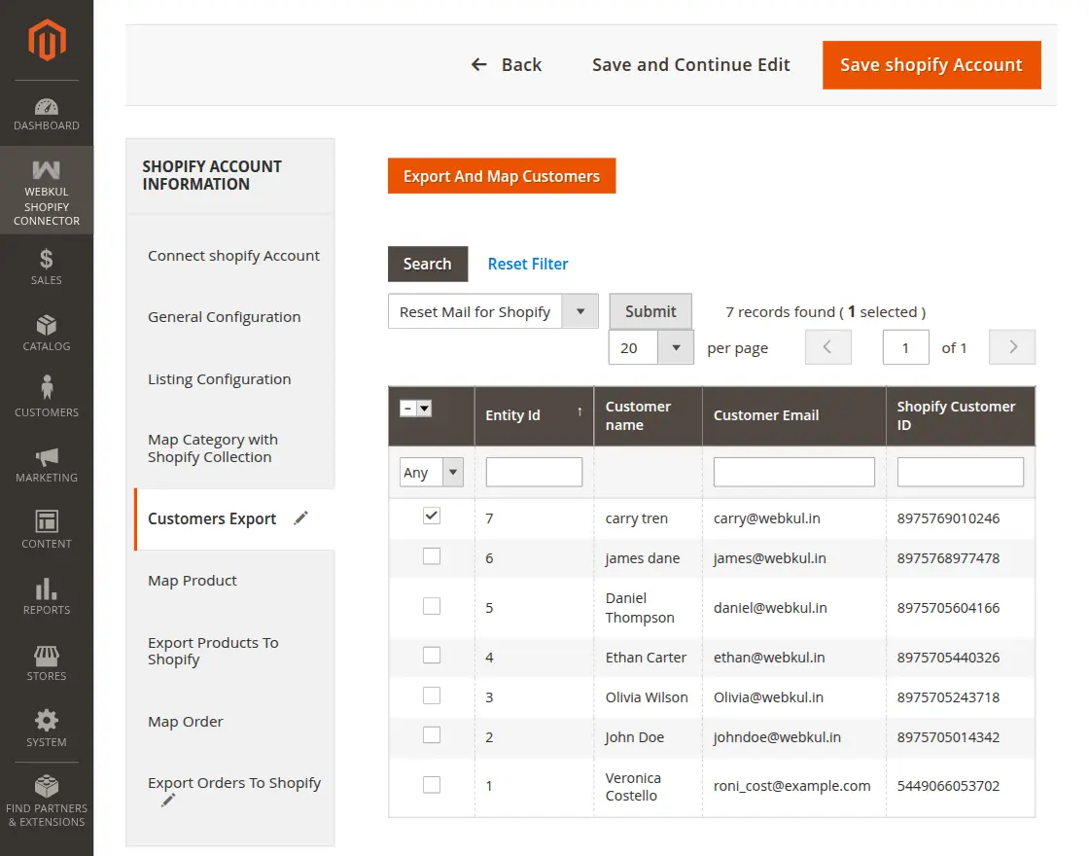The height and width of the screenshot is (856, 1089).
Task: Open the header mass-select checkbox dropdown
Action: point(424,409)
